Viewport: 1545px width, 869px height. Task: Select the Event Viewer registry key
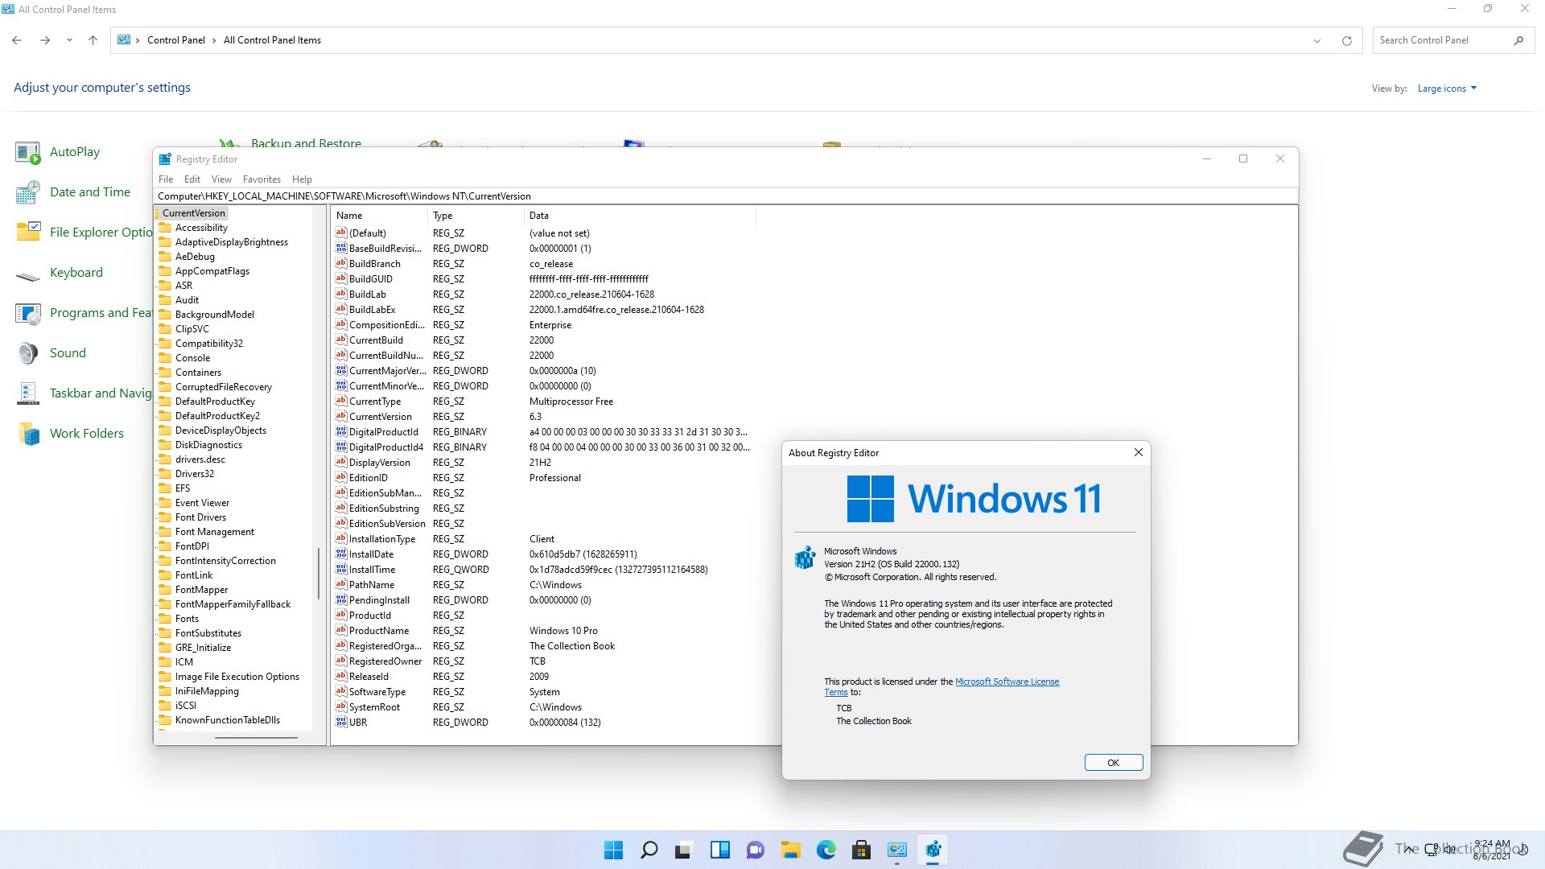(x=202, y=503)
